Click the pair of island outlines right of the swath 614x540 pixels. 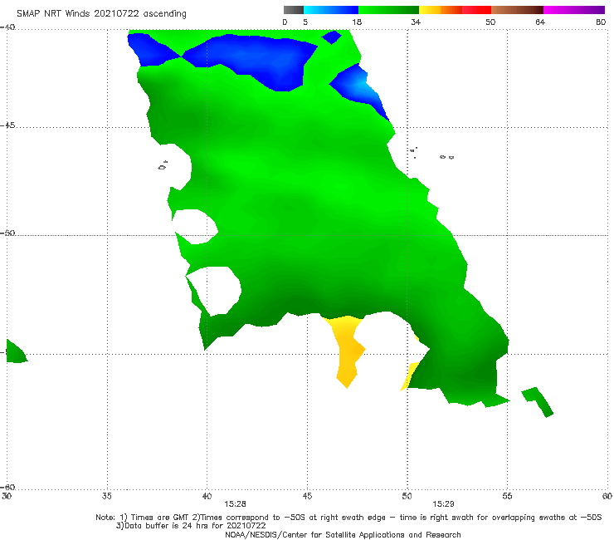point(446,157)
